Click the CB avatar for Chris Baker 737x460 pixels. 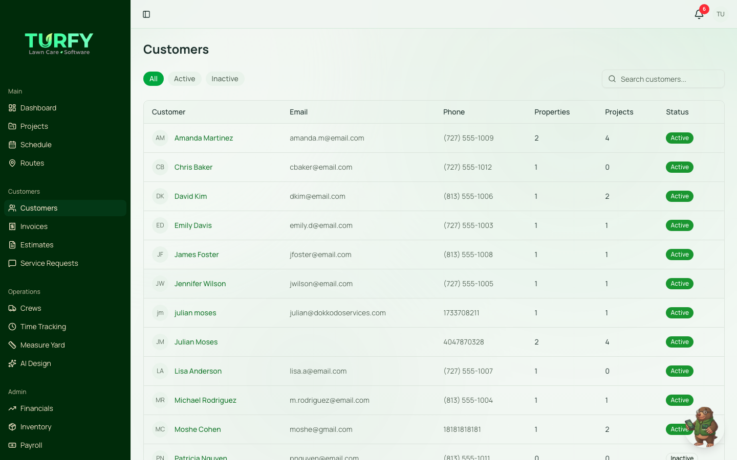point(160,167)
